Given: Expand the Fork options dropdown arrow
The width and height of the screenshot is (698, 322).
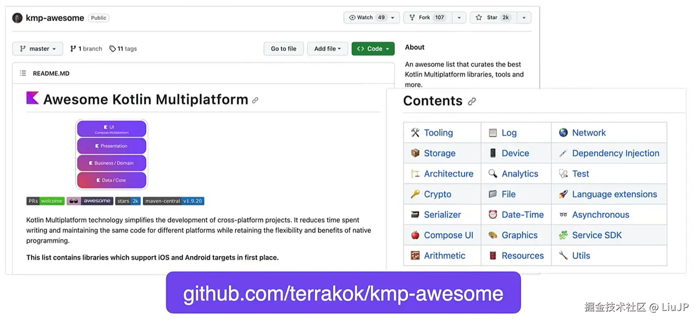Looking at the screenshot, I should pyautogui.click(x=459, y=18).
